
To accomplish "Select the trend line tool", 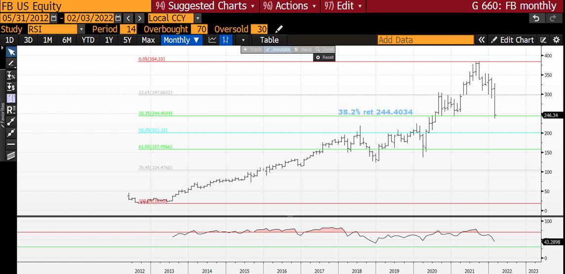I will [11, 121].
